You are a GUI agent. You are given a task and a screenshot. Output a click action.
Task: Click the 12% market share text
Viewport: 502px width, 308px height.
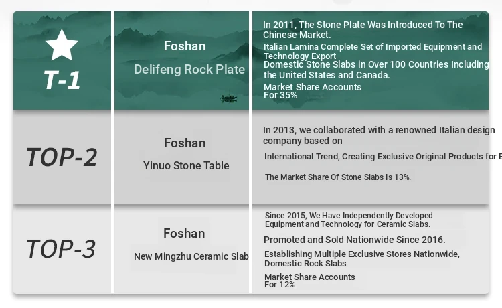tap(309, 281)
